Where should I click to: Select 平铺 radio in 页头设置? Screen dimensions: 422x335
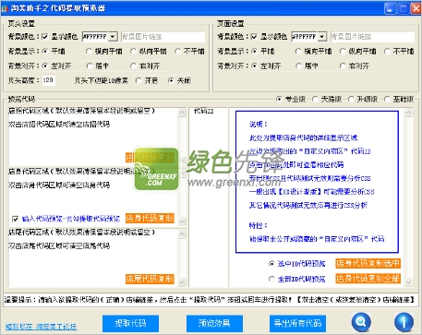(45, 51)
